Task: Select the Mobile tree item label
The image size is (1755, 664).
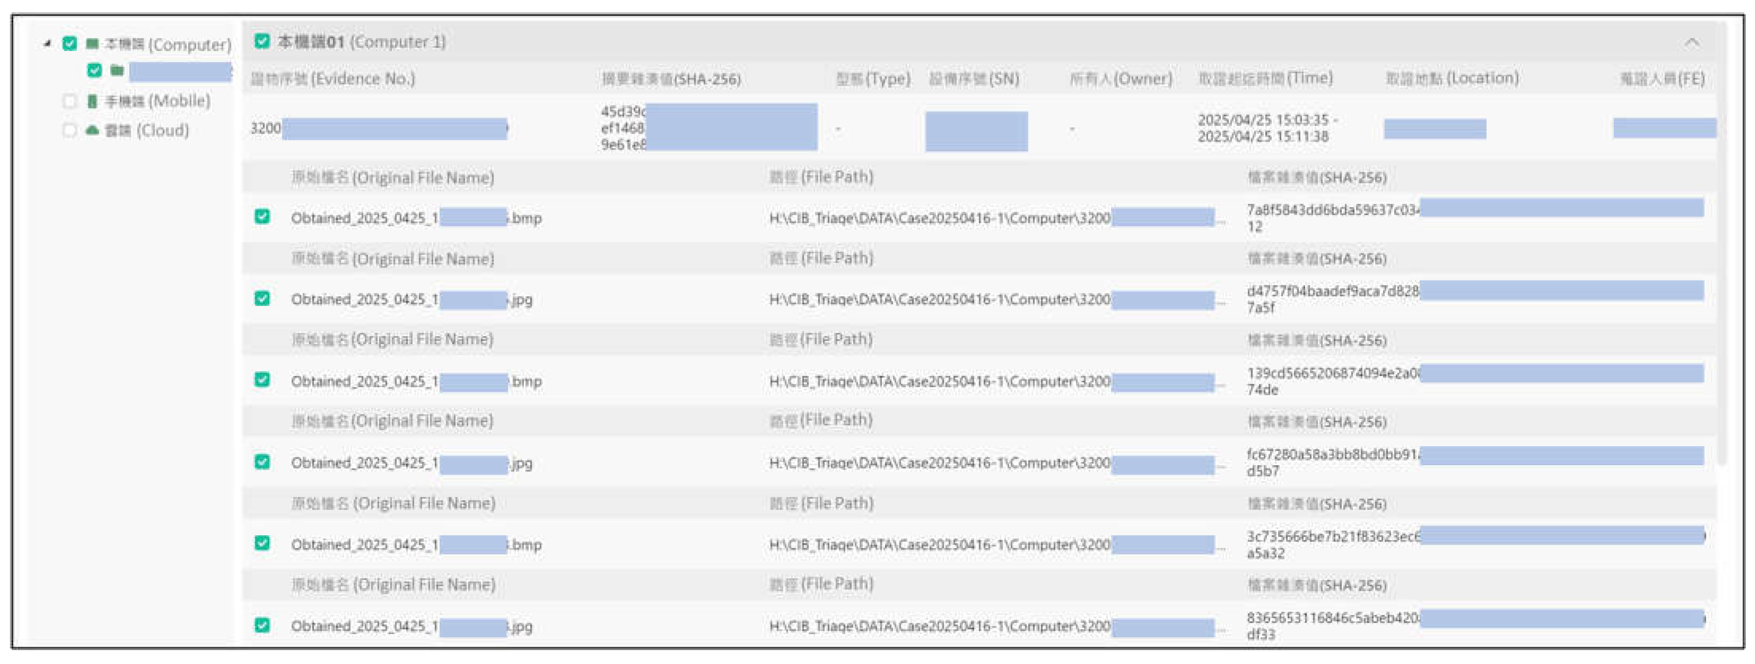Action: 157,101
